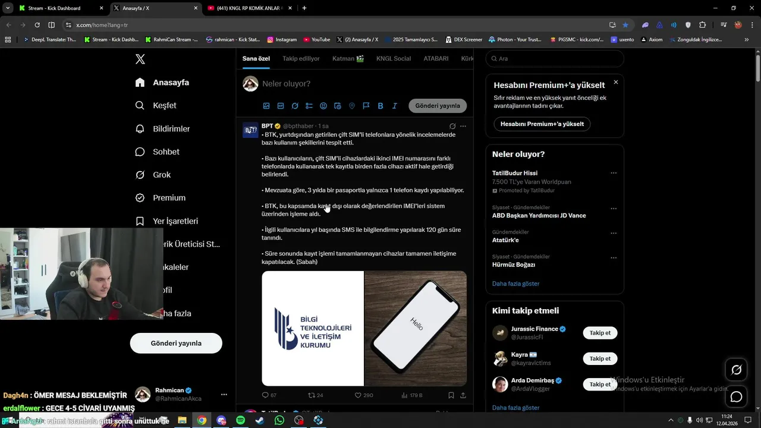Reply to the BPT post
This screenshot has height=428, width=761.
[269, 395]
